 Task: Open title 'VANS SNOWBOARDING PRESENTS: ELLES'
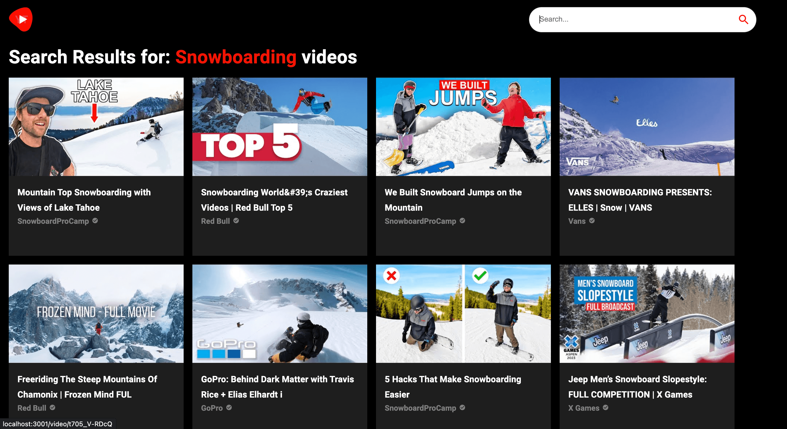coord(640,200)
